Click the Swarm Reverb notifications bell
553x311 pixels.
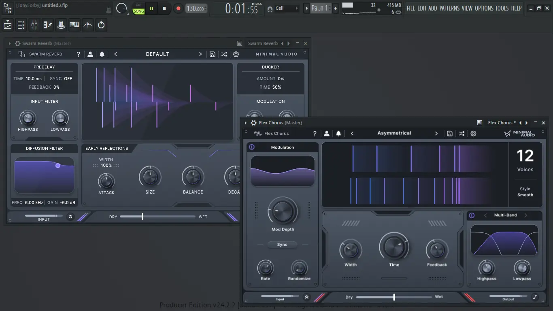coord(102,54)
